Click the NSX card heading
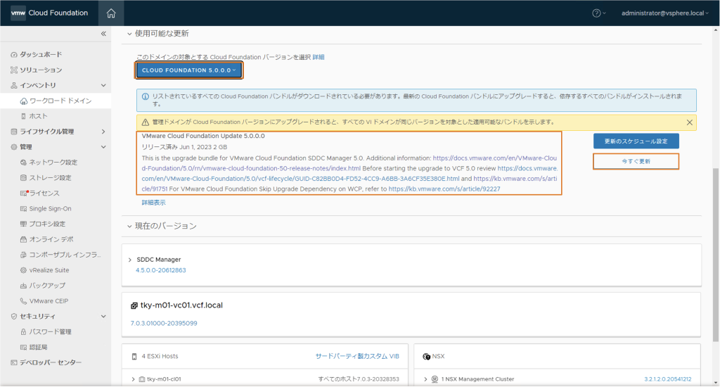Screen dimensions: 720x387 click(438, 356)
